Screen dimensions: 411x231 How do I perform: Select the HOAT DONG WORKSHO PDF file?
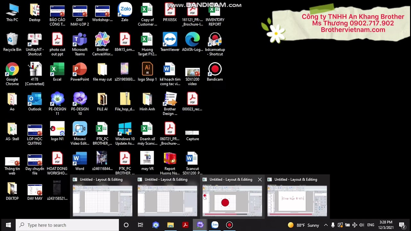(x=57, y=163)
